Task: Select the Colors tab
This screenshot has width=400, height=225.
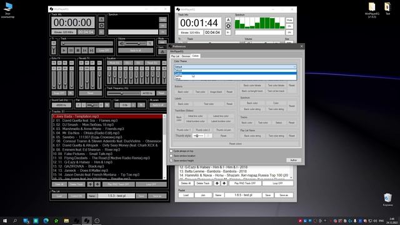Action: (x=196, y=56)
